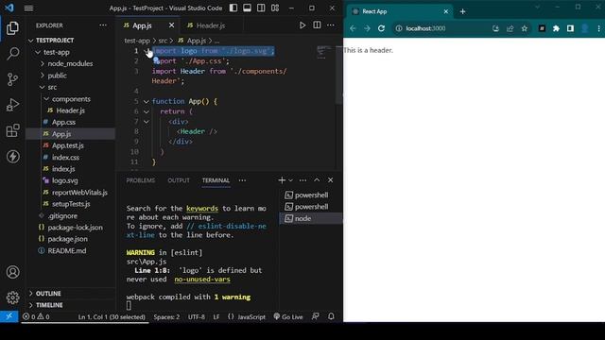Create a new terminal with plus
Viewport: 605px width, 340px height.
[282, 180]
